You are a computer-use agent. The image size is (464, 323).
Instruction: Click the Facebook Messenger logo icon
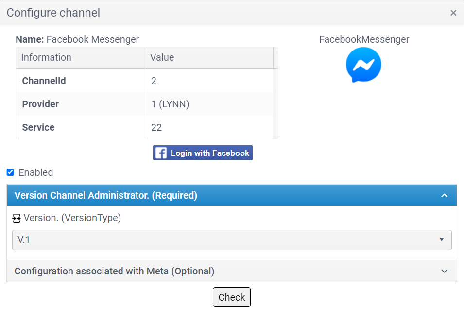363,65
